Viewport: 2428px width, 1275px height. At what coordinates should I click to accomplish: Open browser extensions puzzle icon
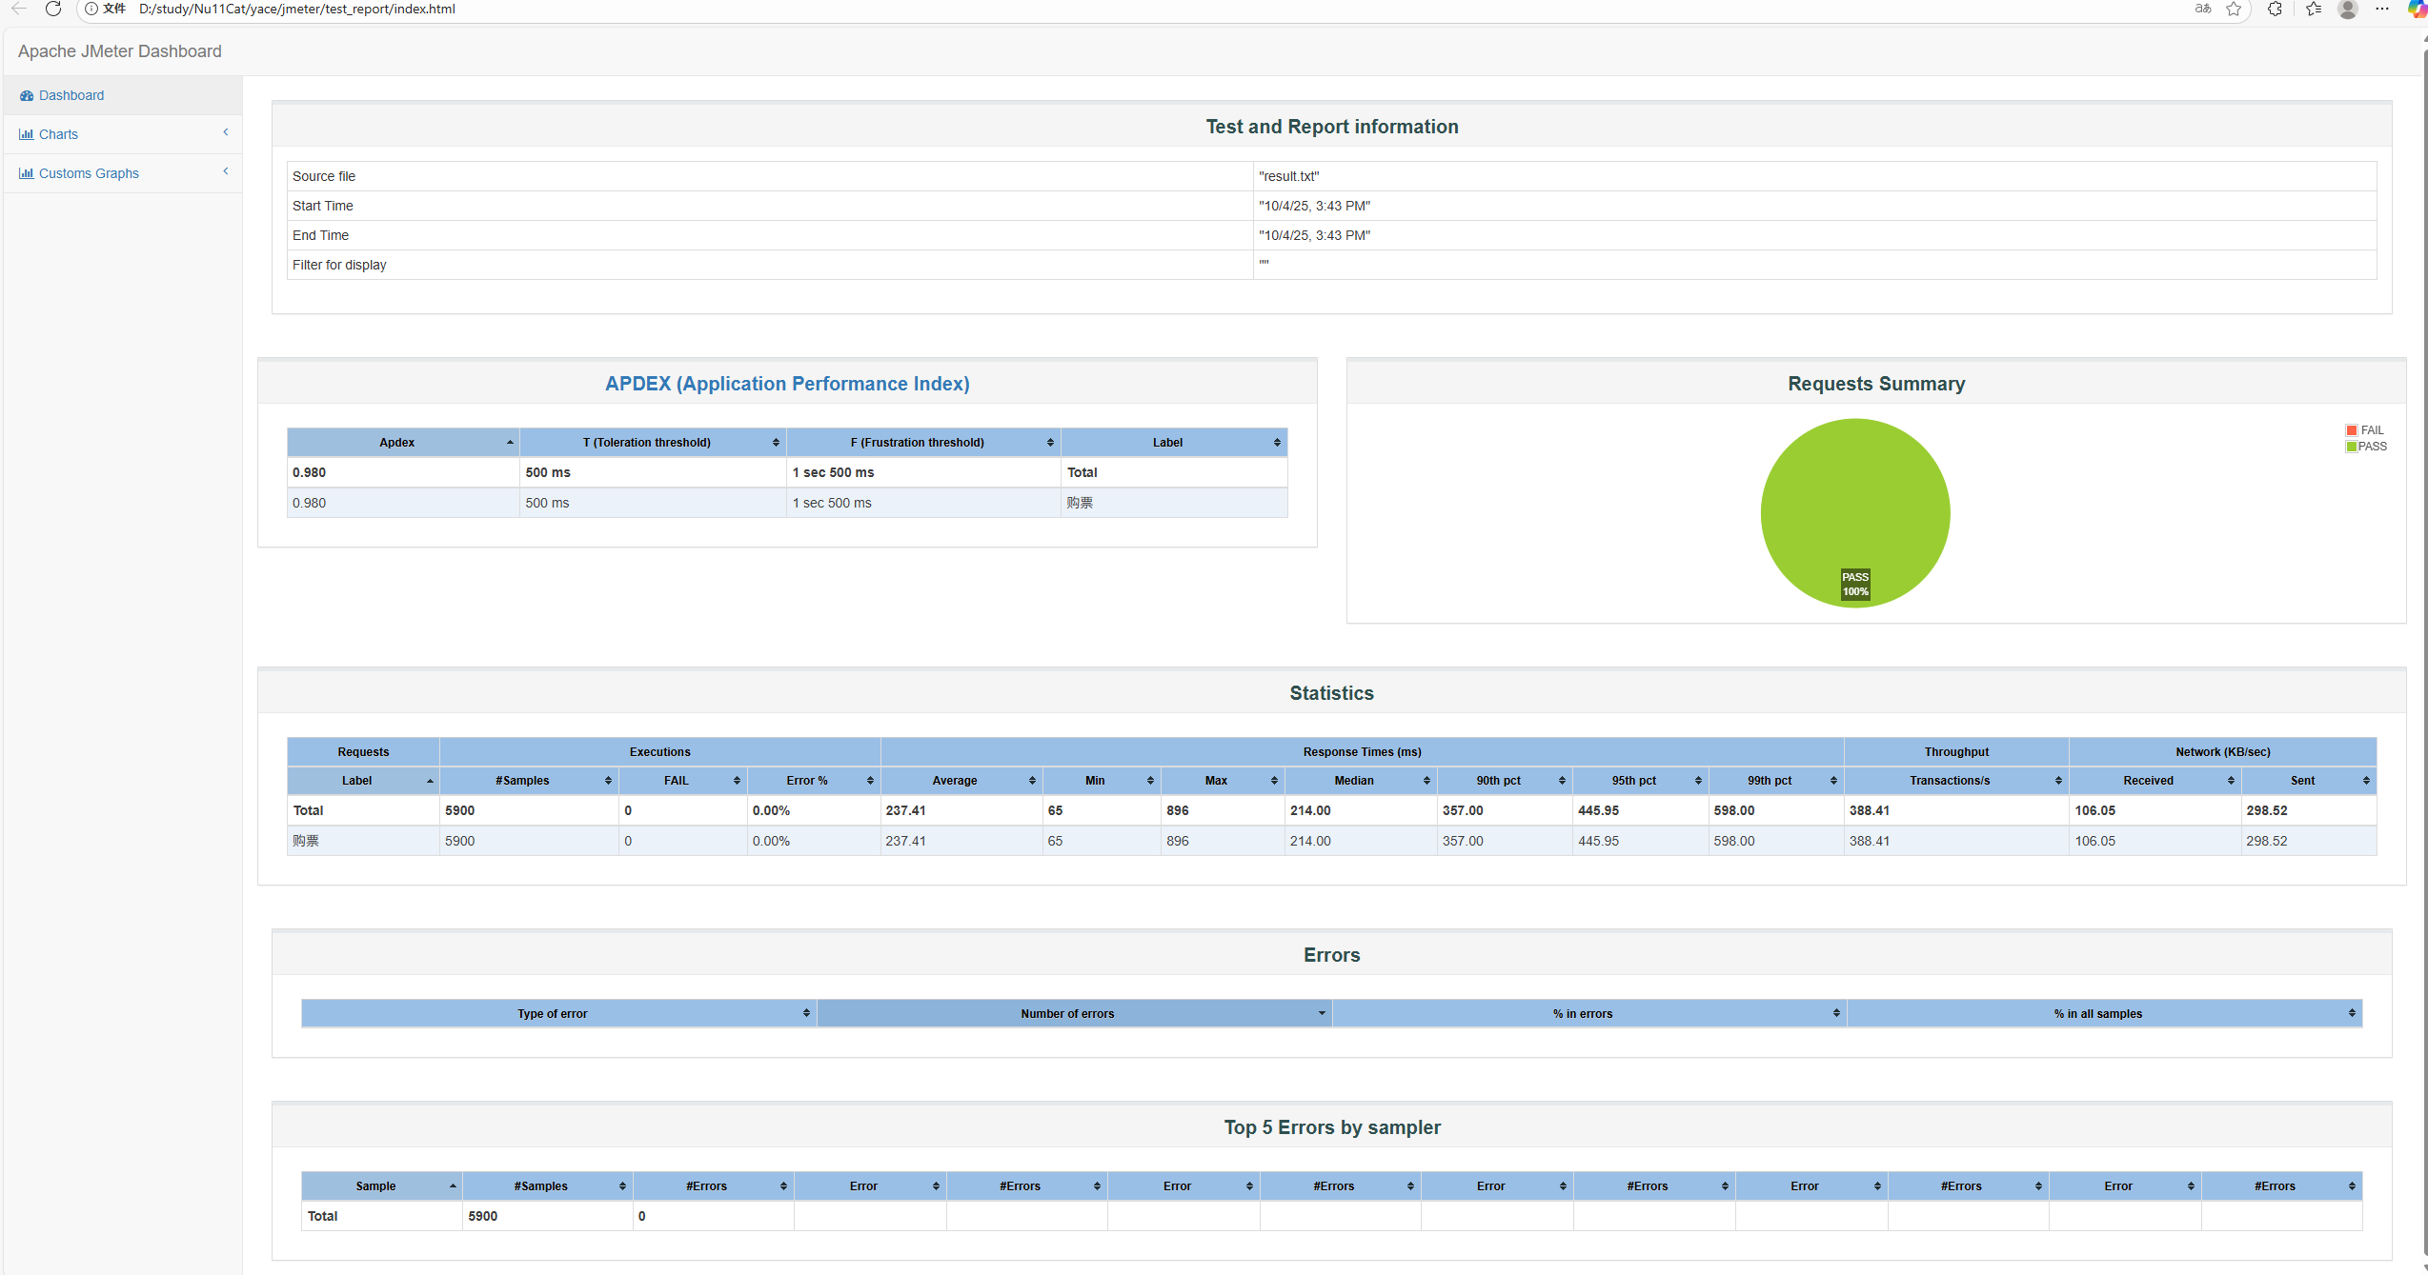point(2275,9)
